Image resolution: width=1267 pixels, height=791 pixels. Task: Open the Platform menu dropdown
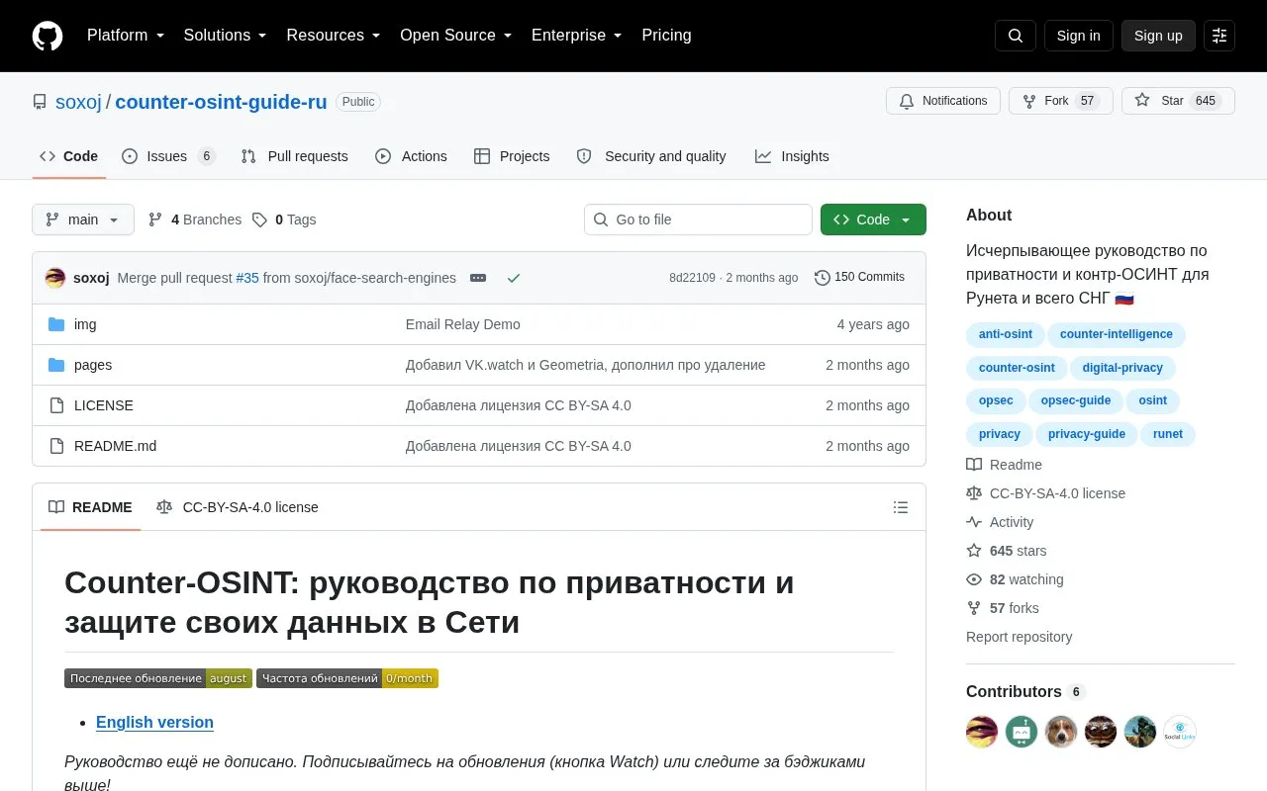(x=126, y=36)
